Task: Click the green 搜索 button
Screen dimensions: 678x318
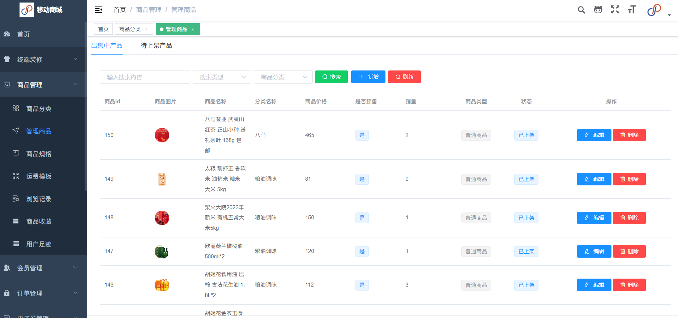Action: (331, 77)
